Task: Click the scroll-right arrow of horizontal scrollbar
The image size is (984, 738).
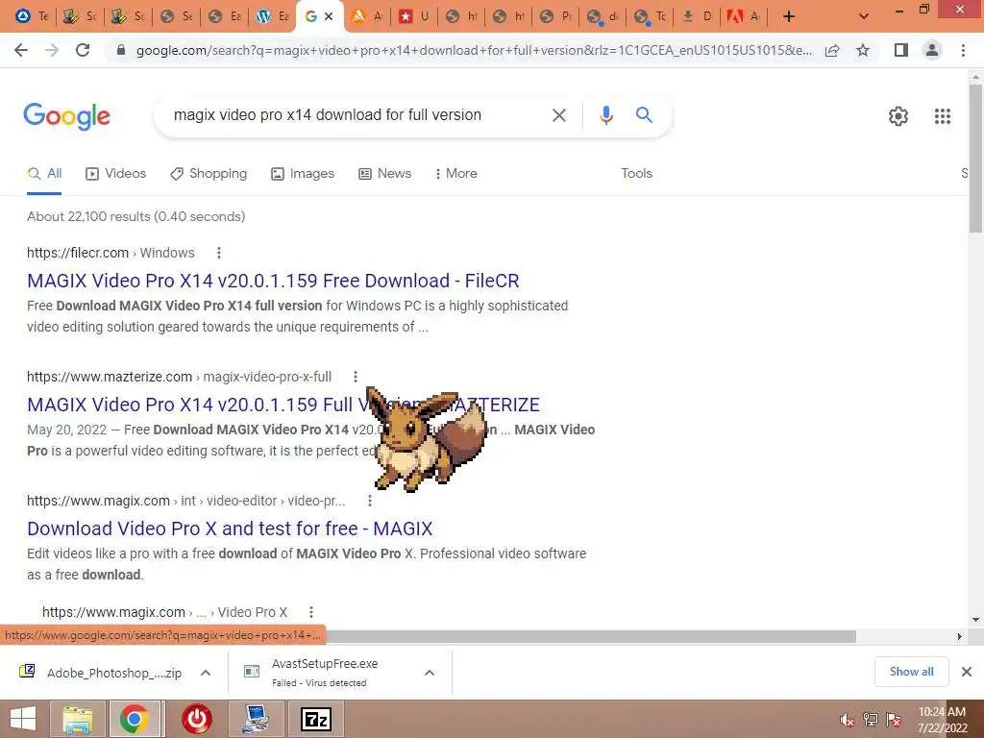Action: point(960,636)
